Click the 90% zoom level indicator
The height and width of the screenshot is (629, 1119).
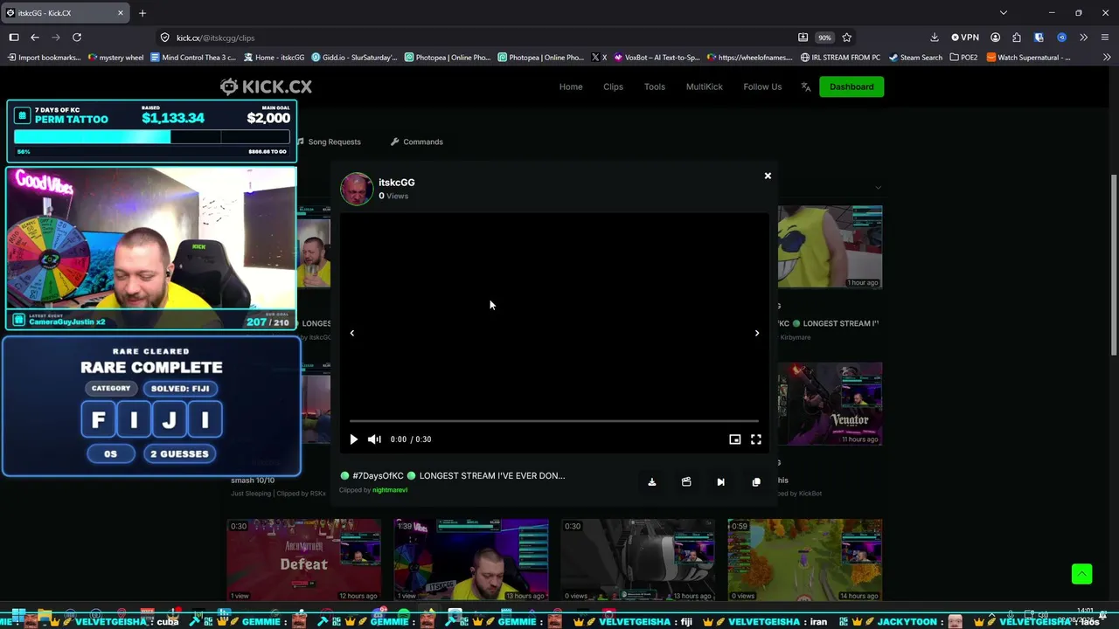[824, 38]
